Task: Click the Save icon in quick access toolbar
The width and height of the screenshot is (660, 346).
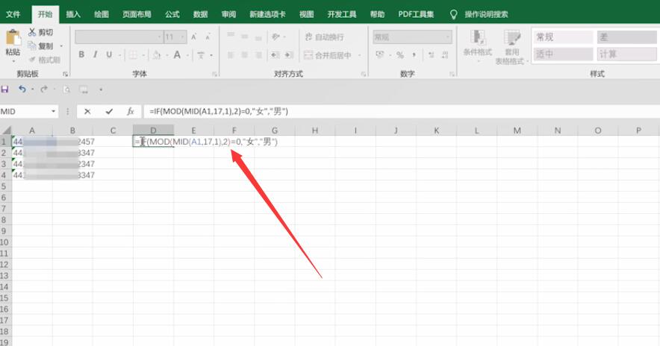Action: 5,89
